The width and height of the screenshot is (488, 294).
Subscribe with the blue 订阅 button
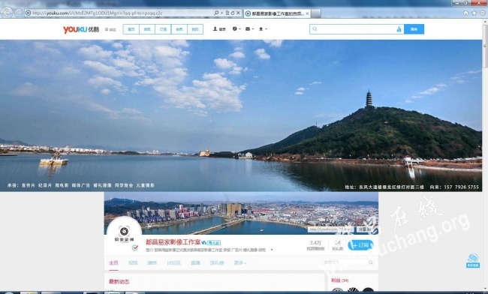(360, 245)
